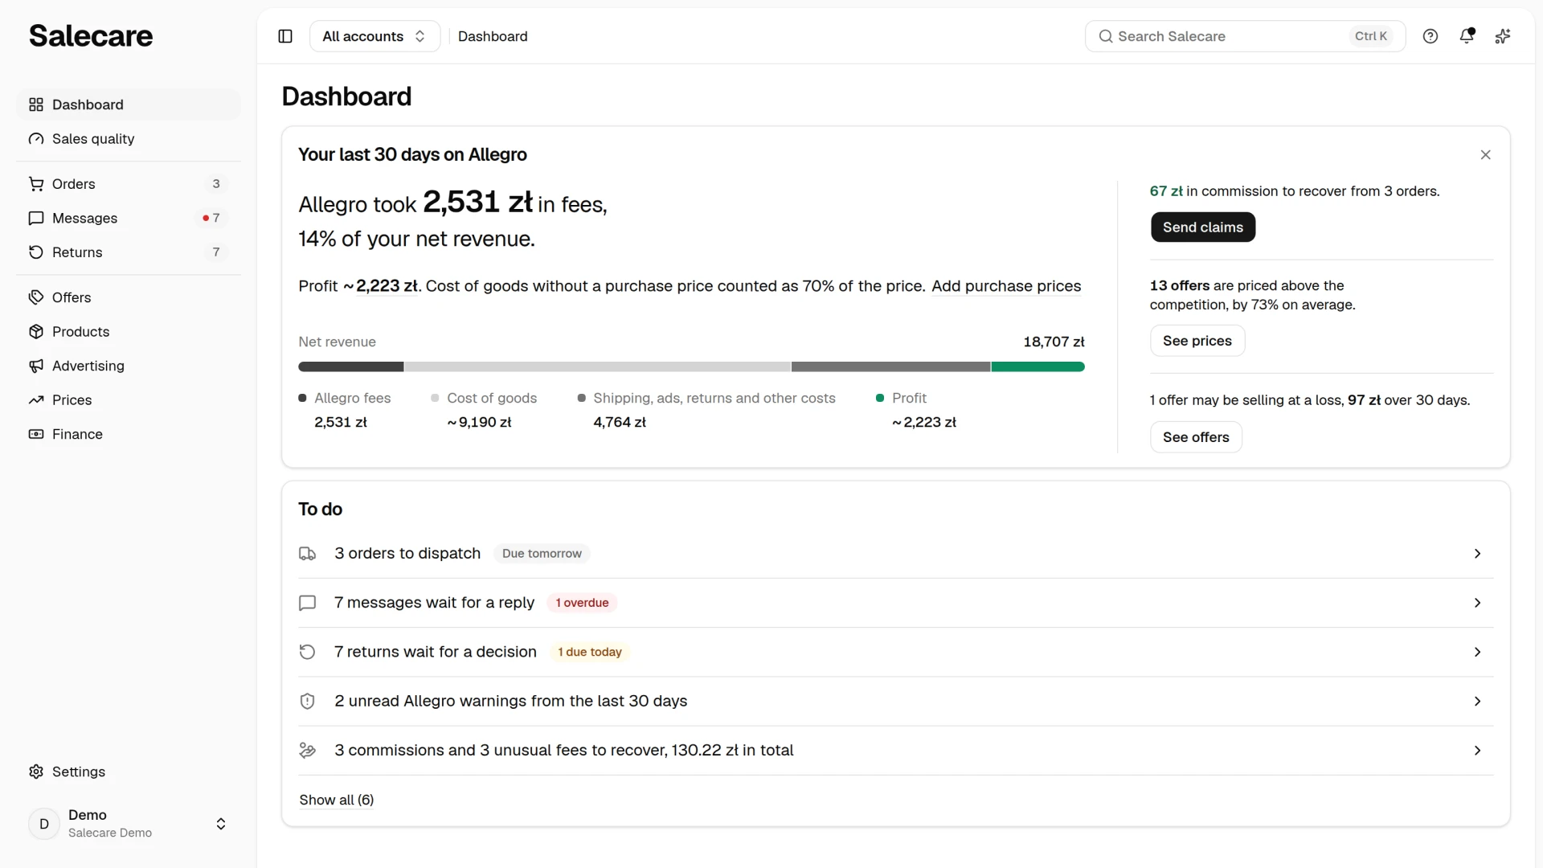Viewport: 1543px width, 868px height.
Task: Click the sparkles AI assistant icon
Action: [x=1503, y=36]
